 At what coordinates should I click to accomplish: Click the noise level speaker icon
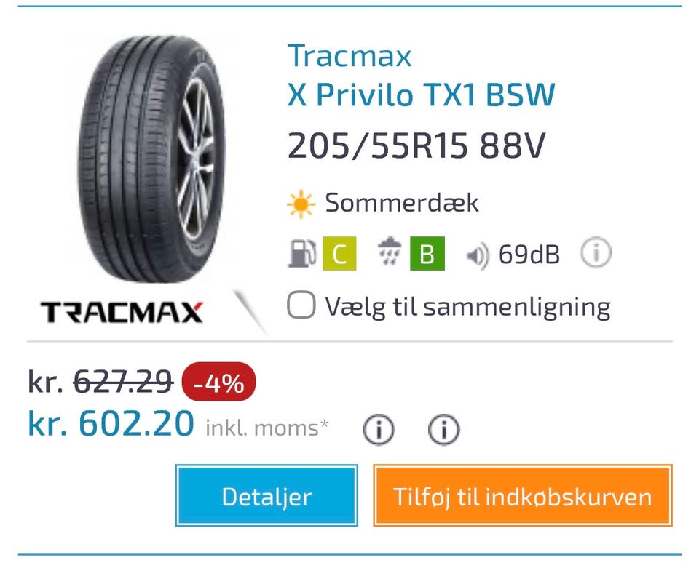pos(477,256)
